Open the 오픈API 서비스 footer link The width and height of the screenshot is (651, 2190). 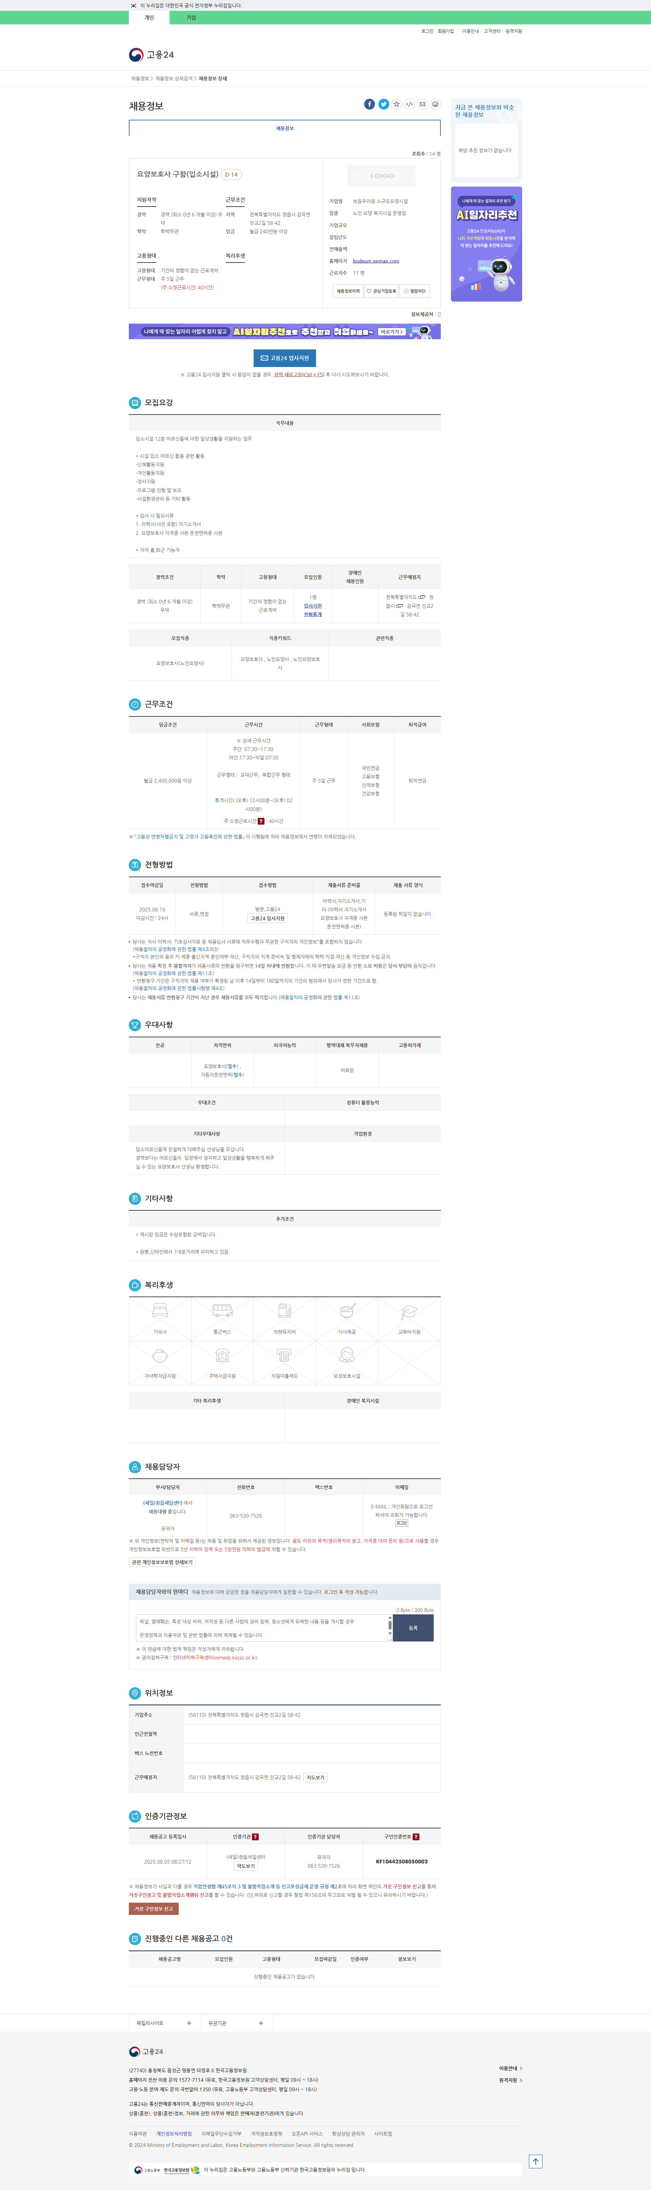(x=307, y=2134)
